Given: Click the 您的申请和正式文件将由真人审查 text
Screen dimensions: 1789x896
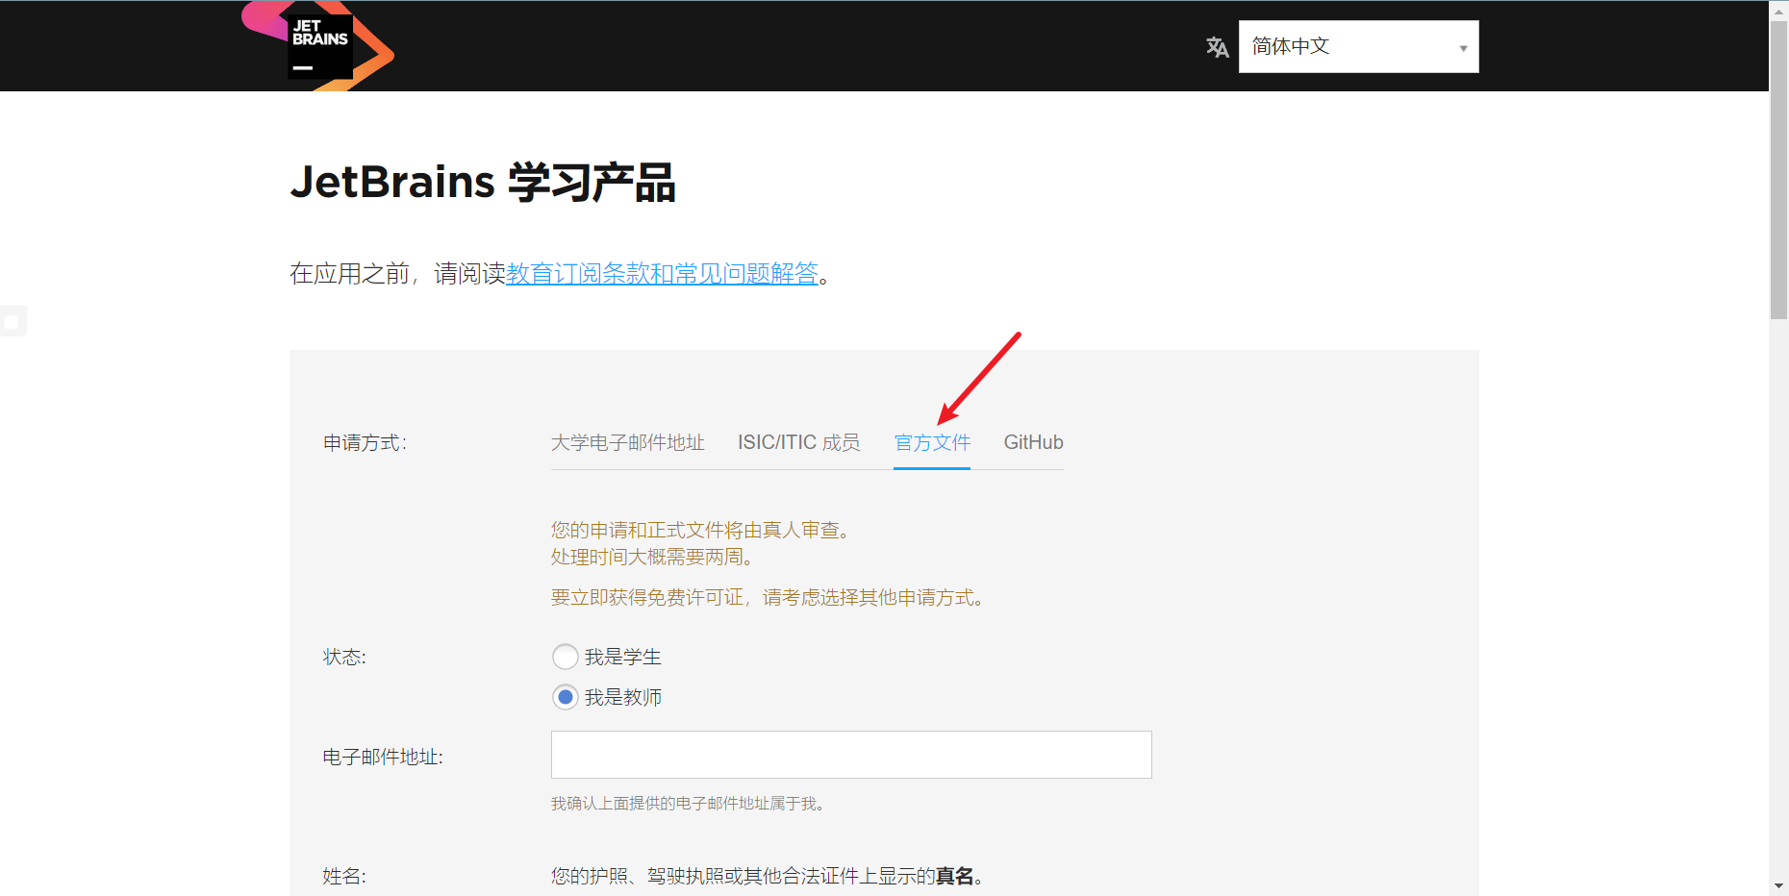Looking at the screenshot, I should pos(701,530).
